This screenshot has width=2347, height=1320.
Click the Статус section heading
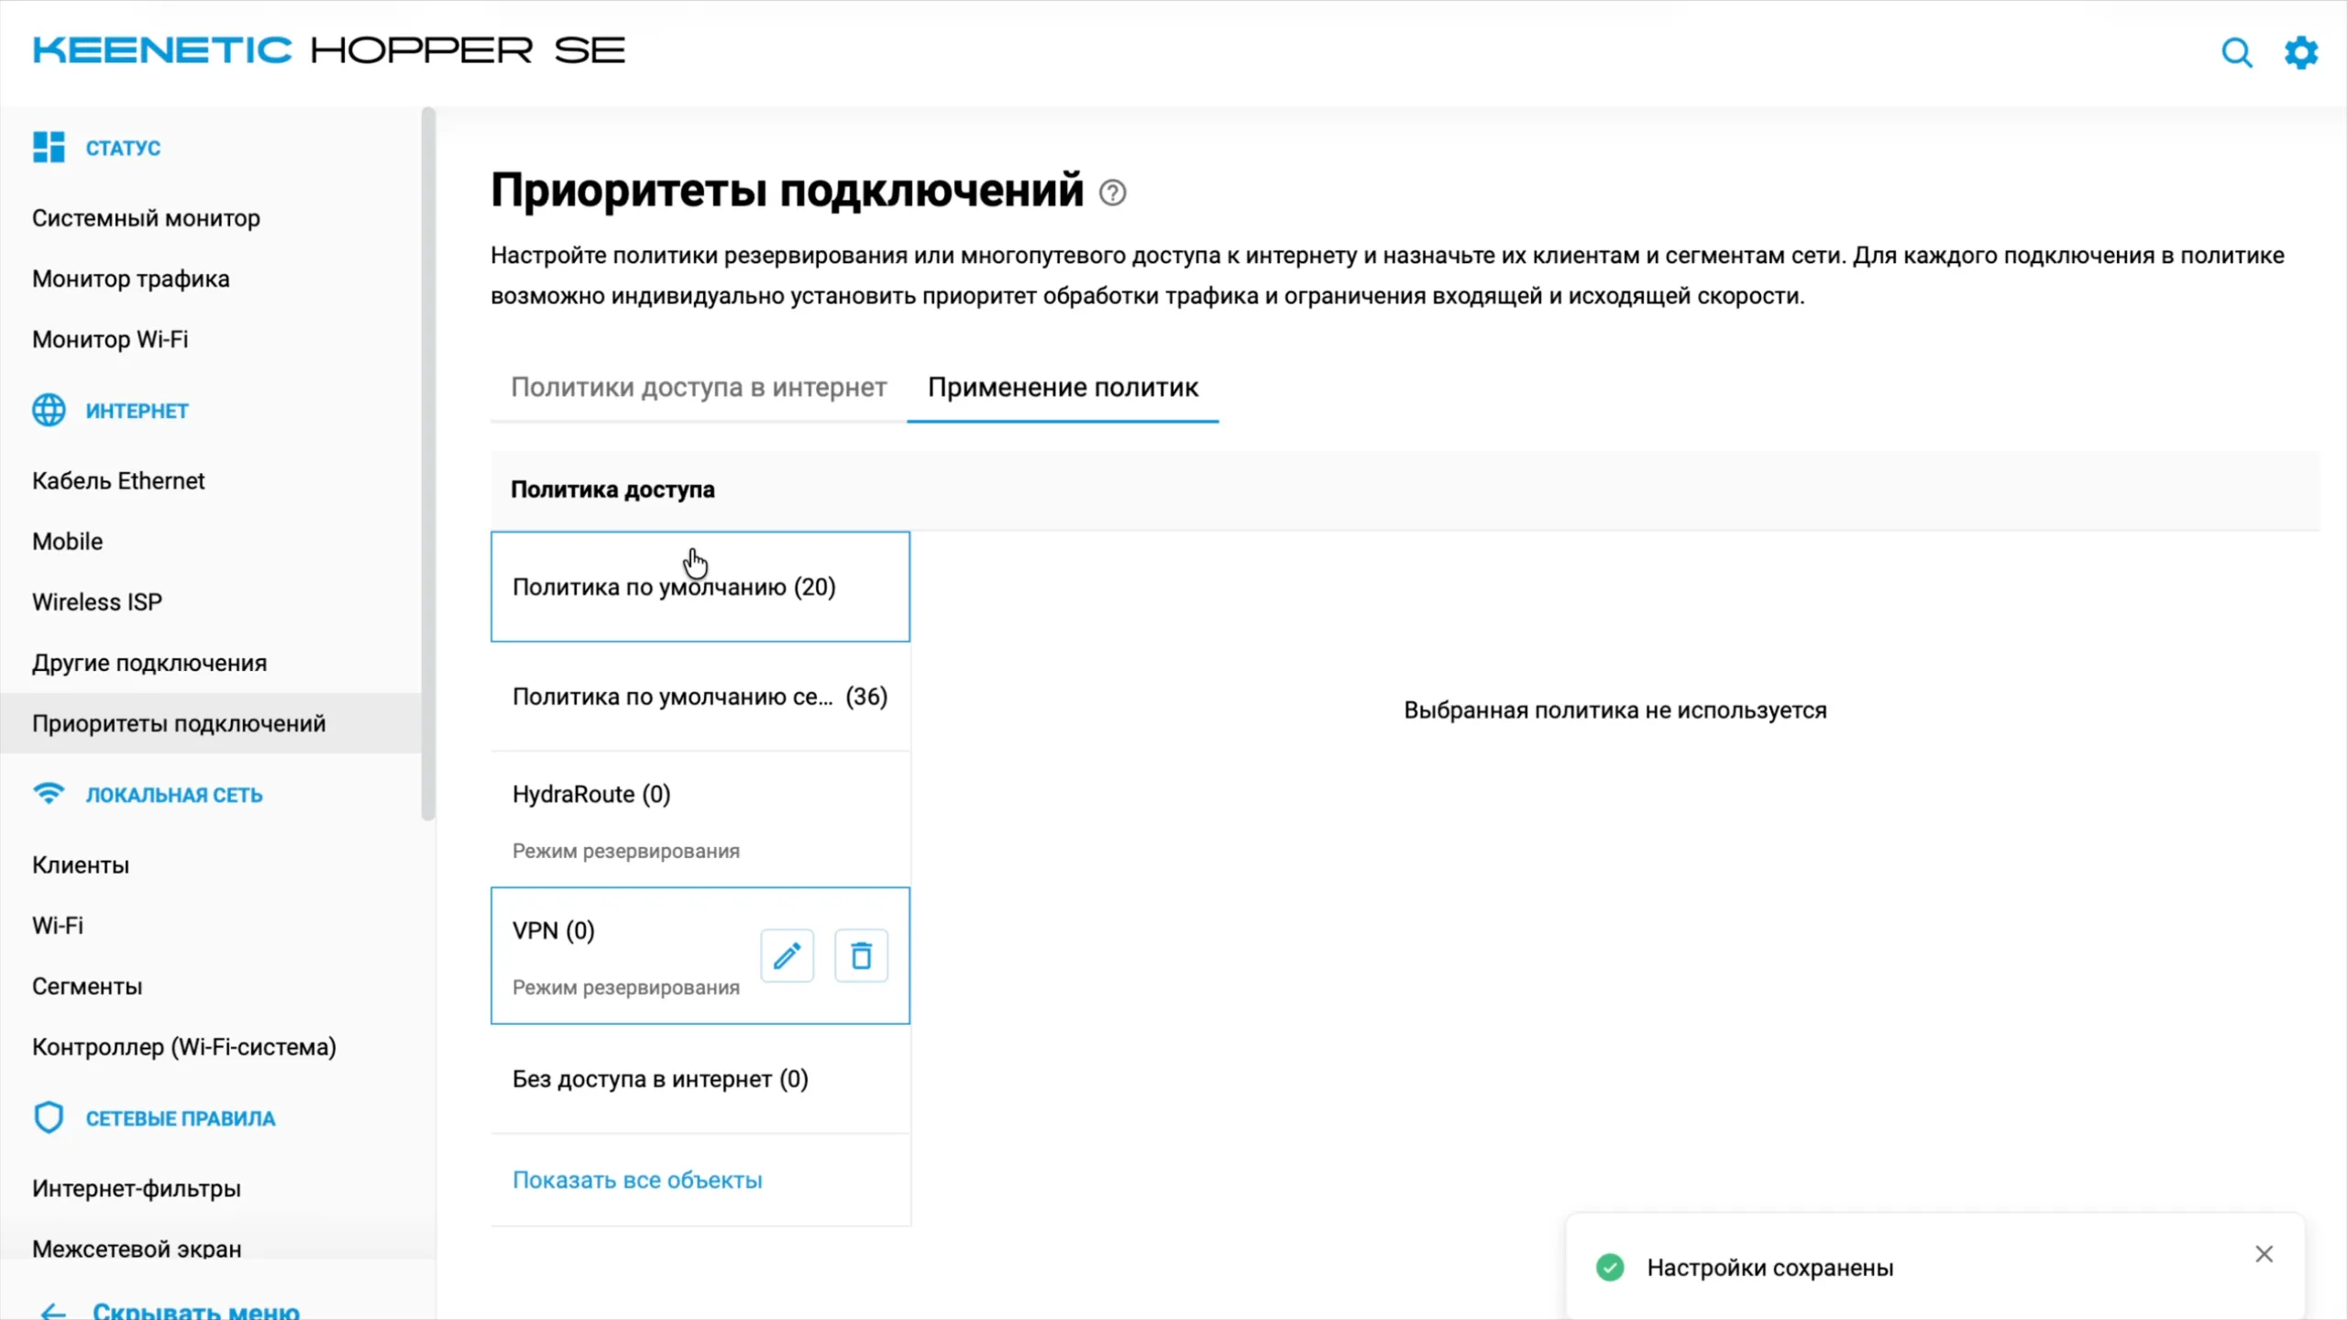pyautogui.click(x=123, y=148)
